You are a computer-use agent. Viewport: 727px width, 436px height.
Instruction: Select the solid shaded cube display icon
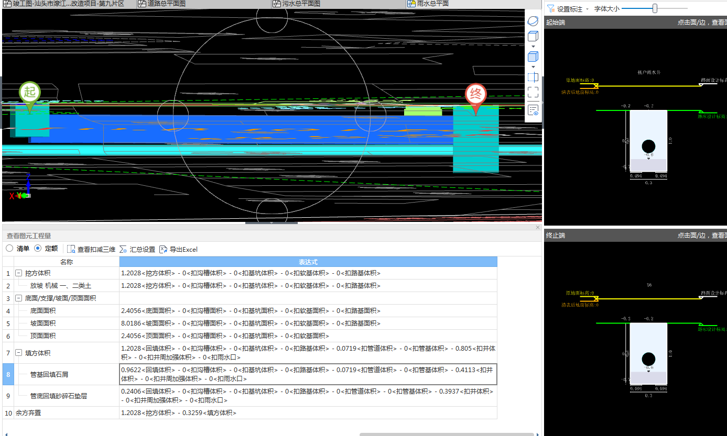click(533, 57)
